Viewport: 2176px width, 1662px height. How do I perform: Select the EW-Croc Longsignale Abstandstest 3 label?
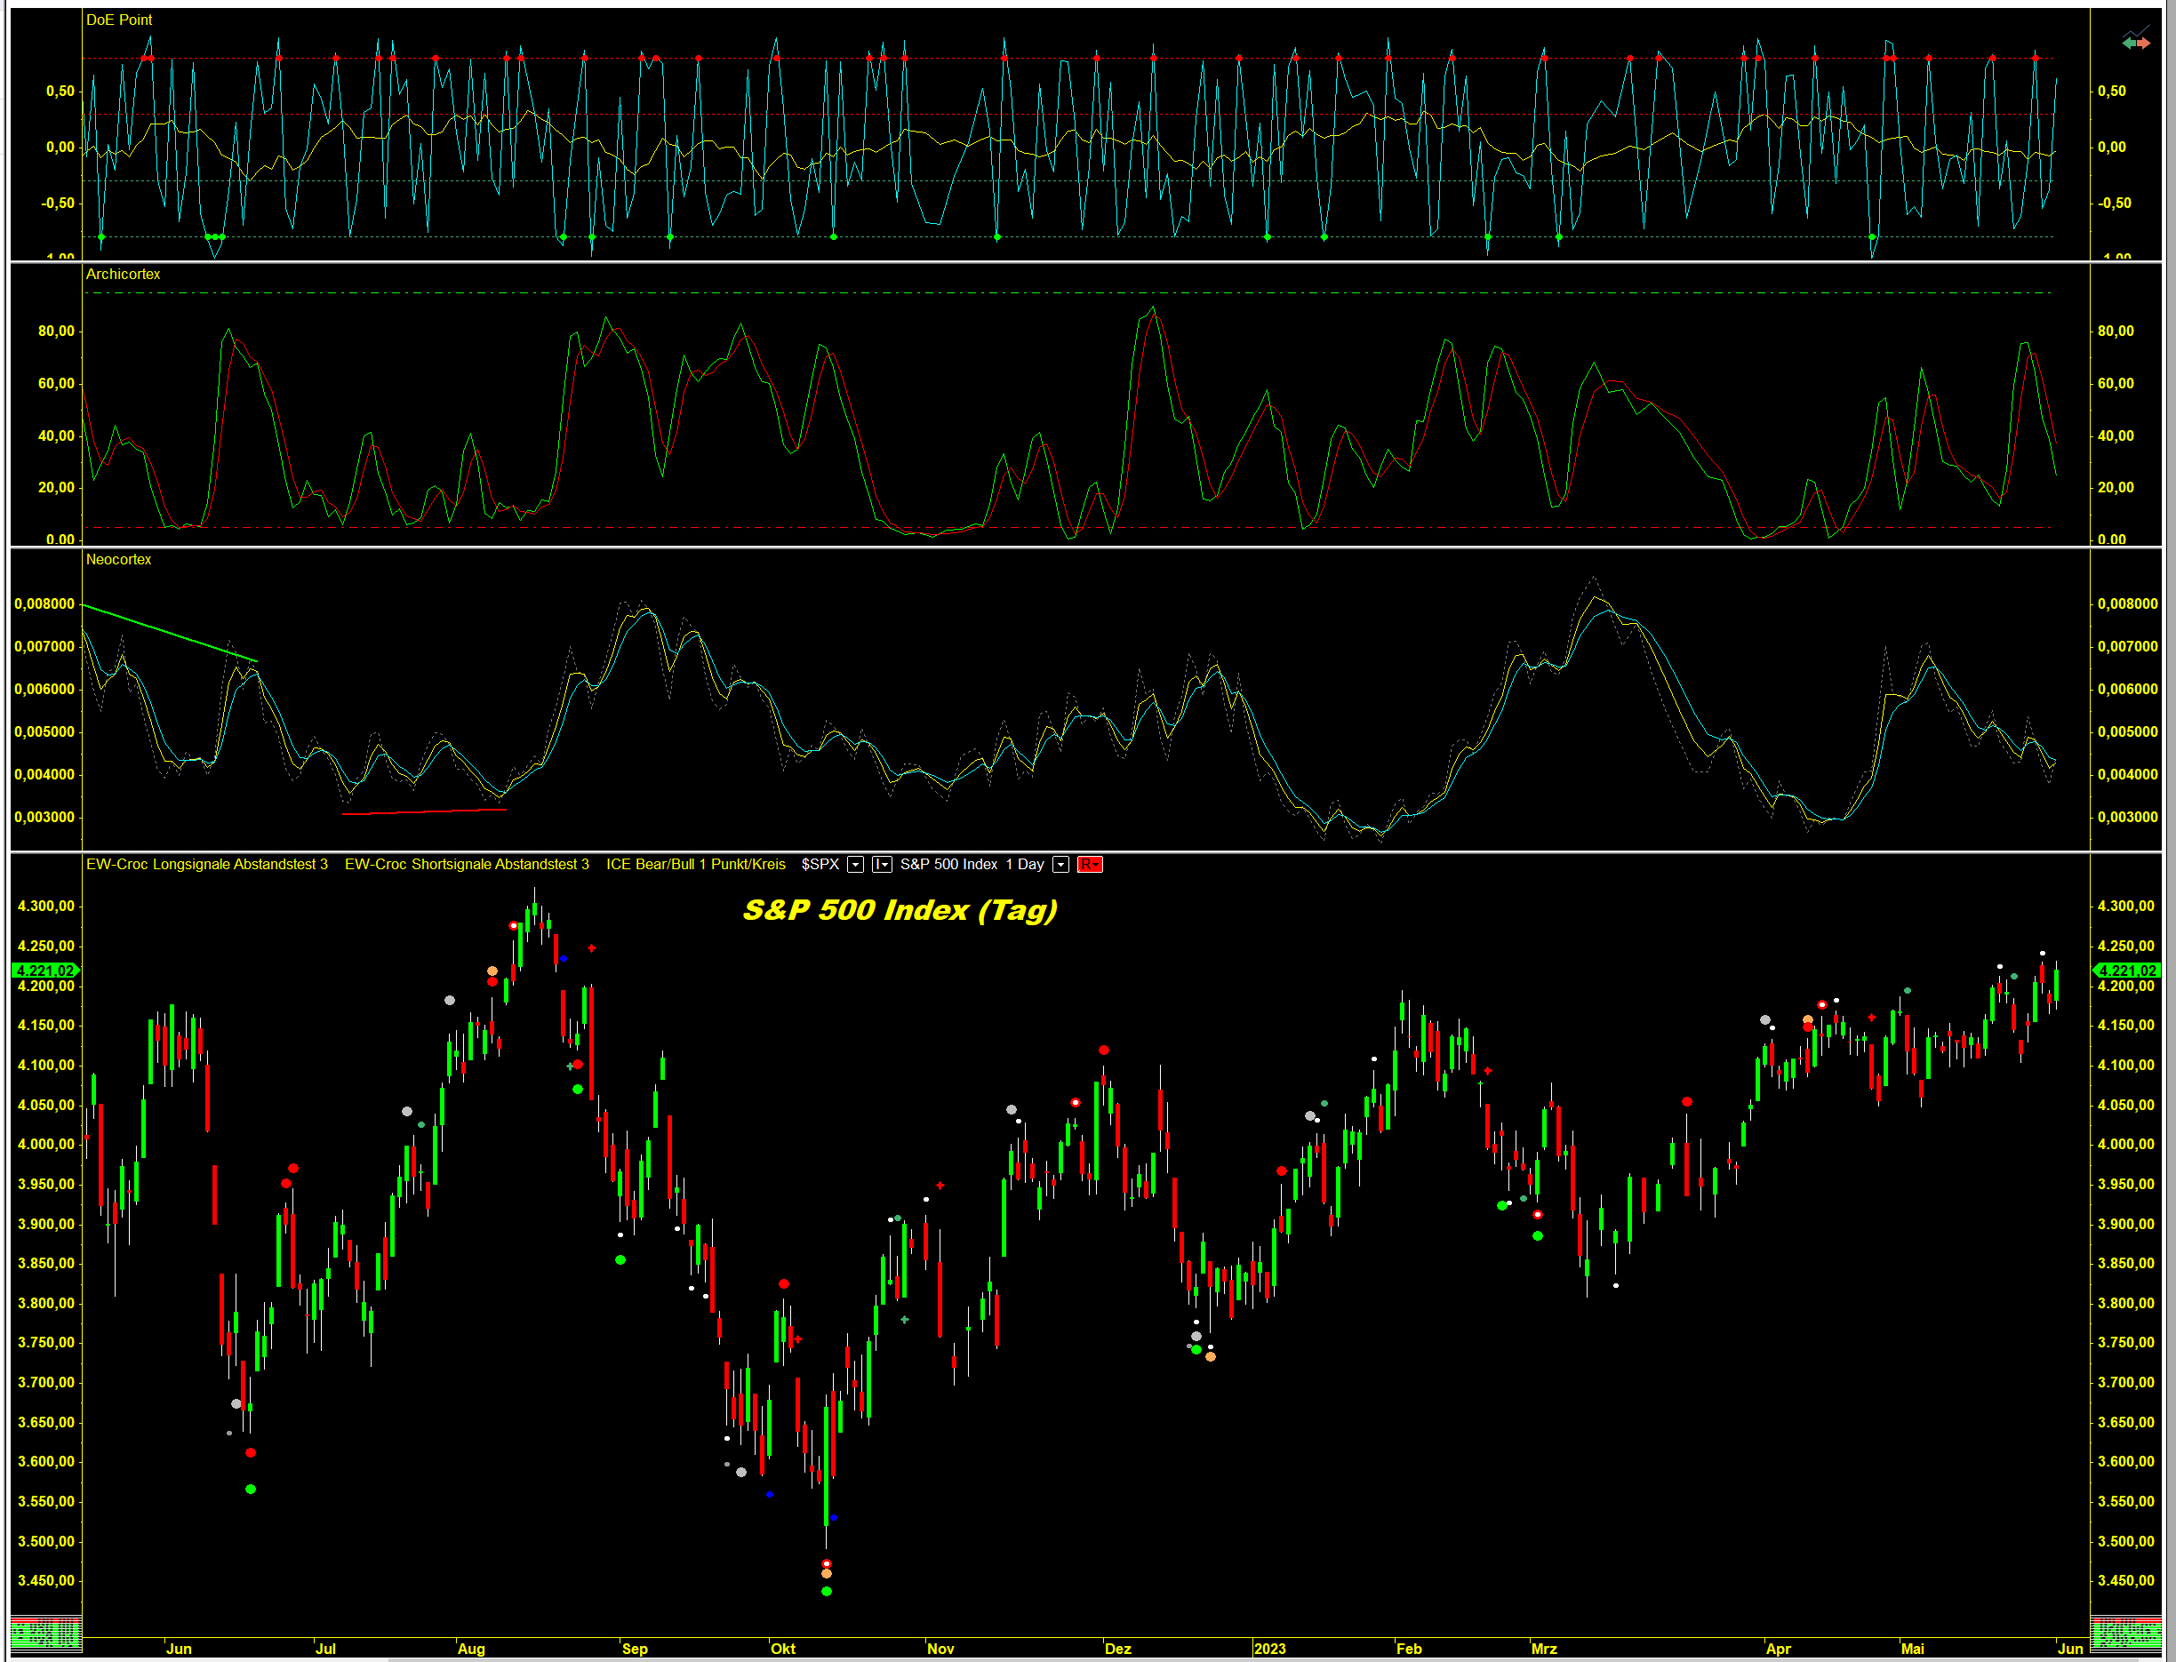tap(206, 866)
